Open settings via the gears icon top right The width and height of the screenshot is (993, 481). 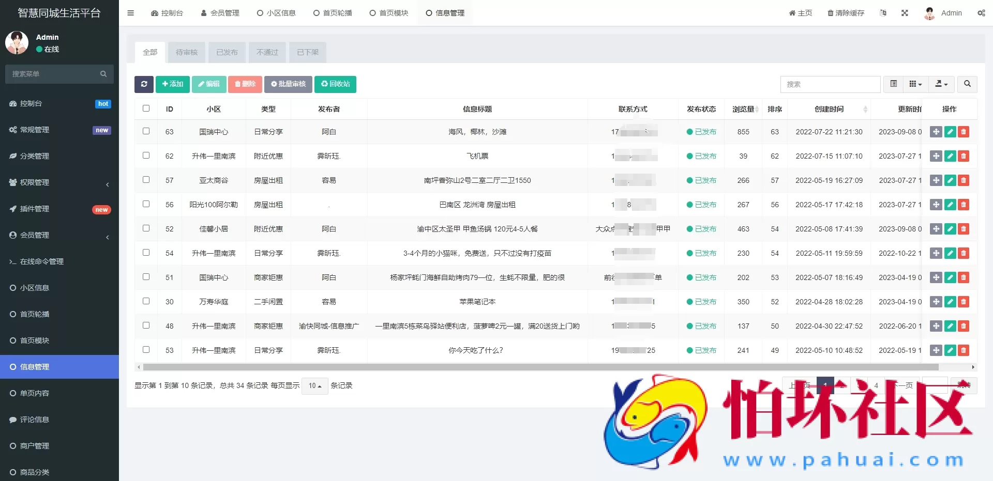[981, 13]
